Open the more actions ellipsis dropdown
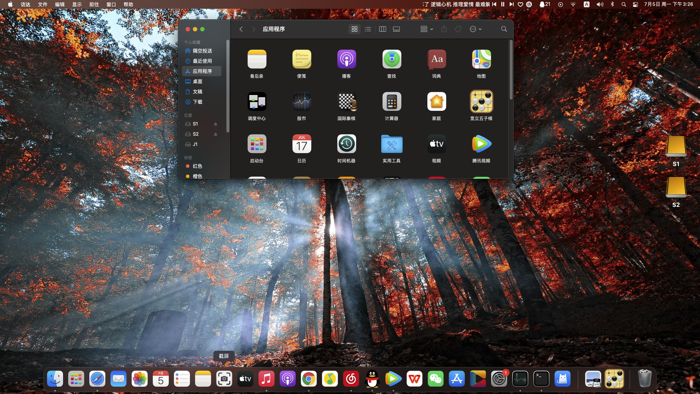This screenshot has width=700, height=394. (475, 29)
